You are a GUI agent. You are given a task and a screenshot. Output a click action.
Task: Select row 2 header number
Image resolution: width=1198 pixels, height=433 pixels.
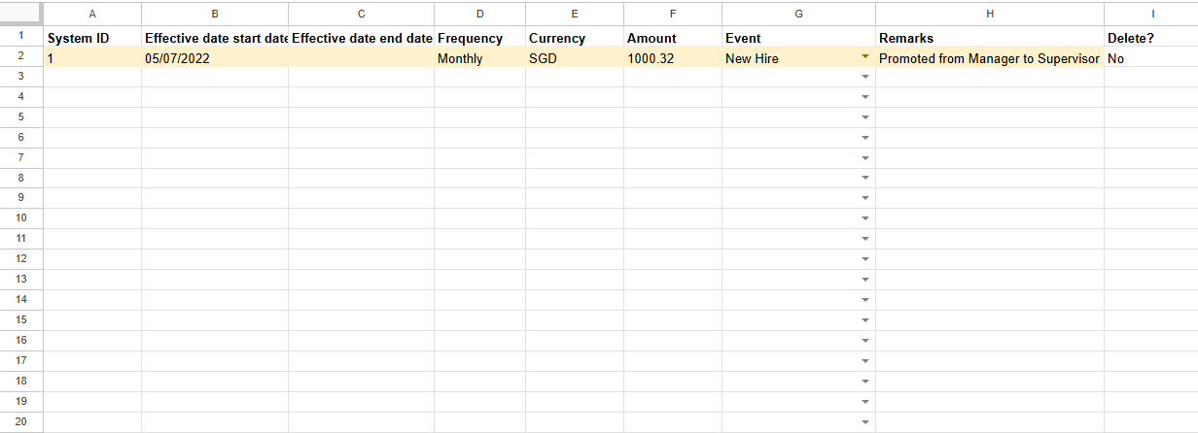[21, 56]
